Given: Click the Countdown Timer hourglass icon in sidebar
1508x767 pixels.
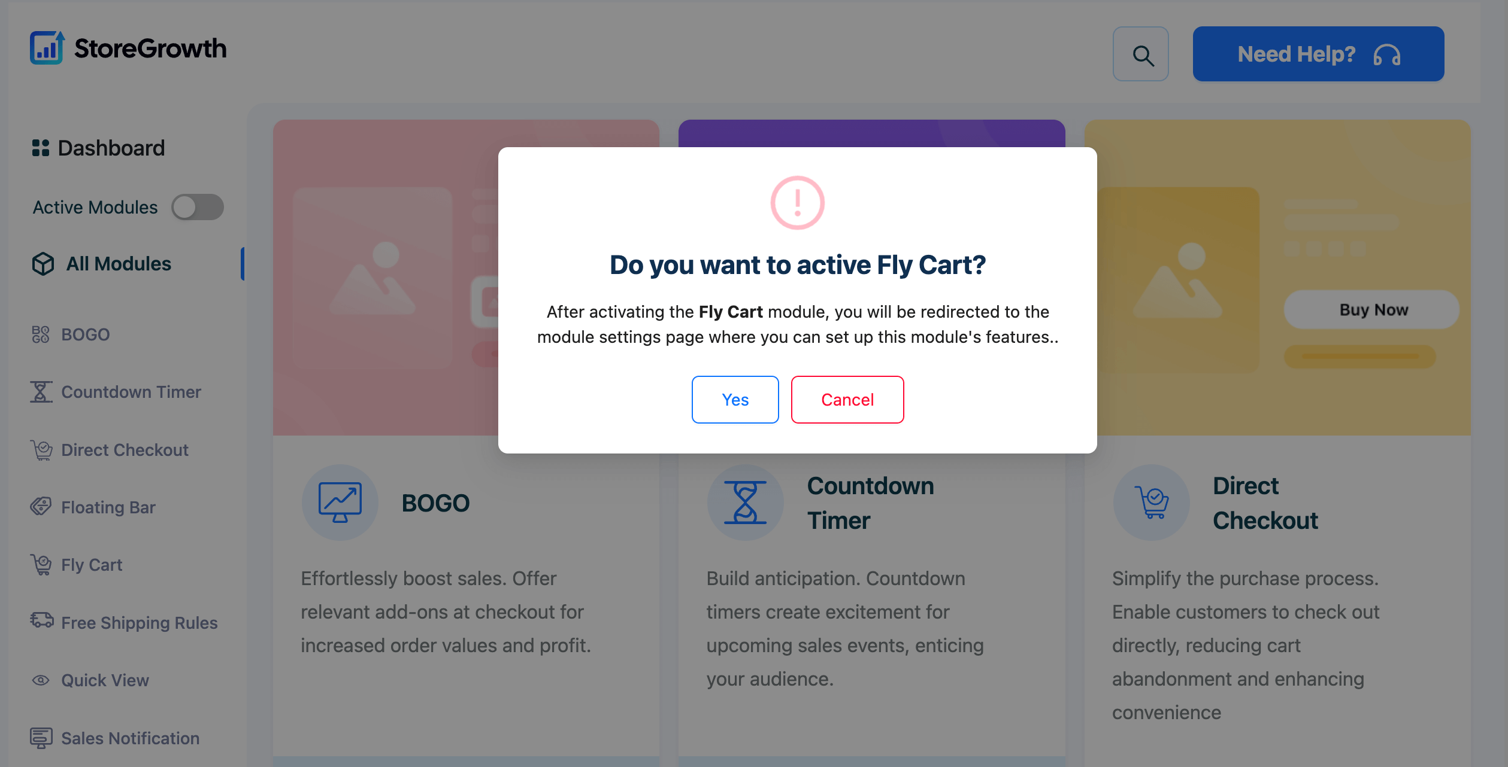Looking at the screenshot, I should click(x=40, y=392).
